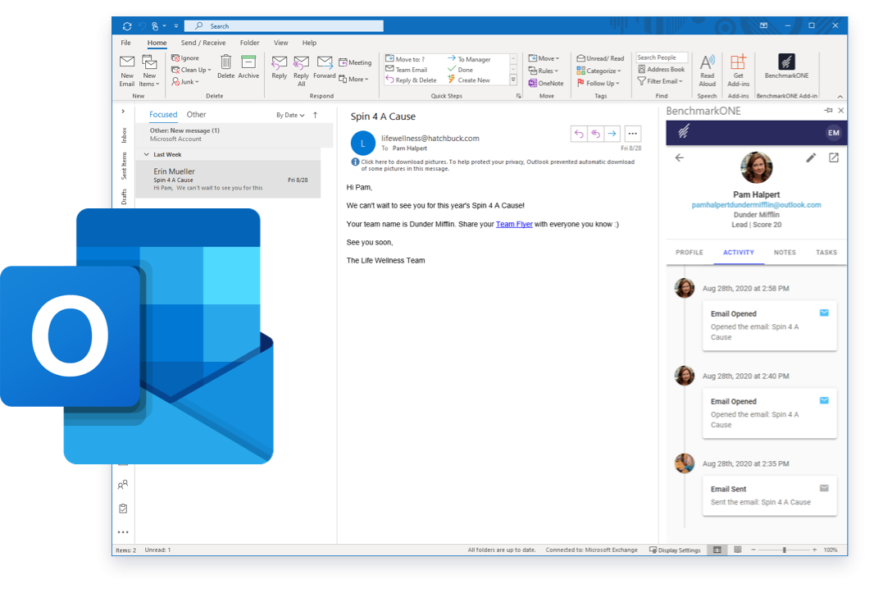Open the Clean Up dropdown

[191, 70]
